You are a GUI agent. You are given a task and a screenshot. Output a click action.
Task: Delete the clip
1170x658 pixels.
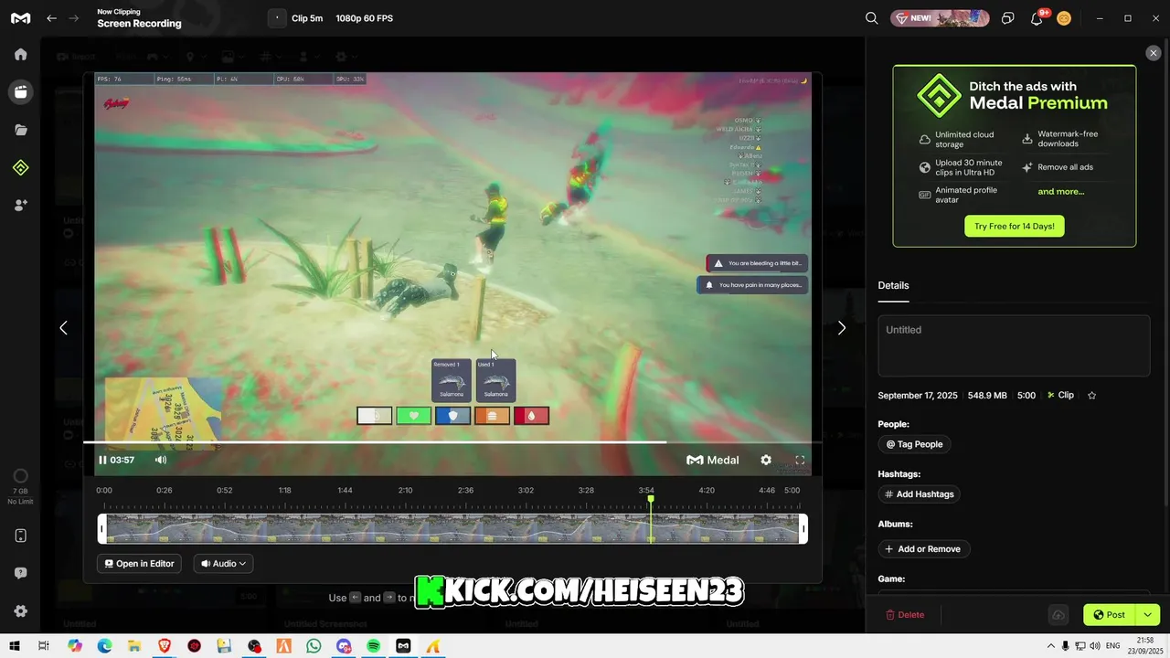905,615
